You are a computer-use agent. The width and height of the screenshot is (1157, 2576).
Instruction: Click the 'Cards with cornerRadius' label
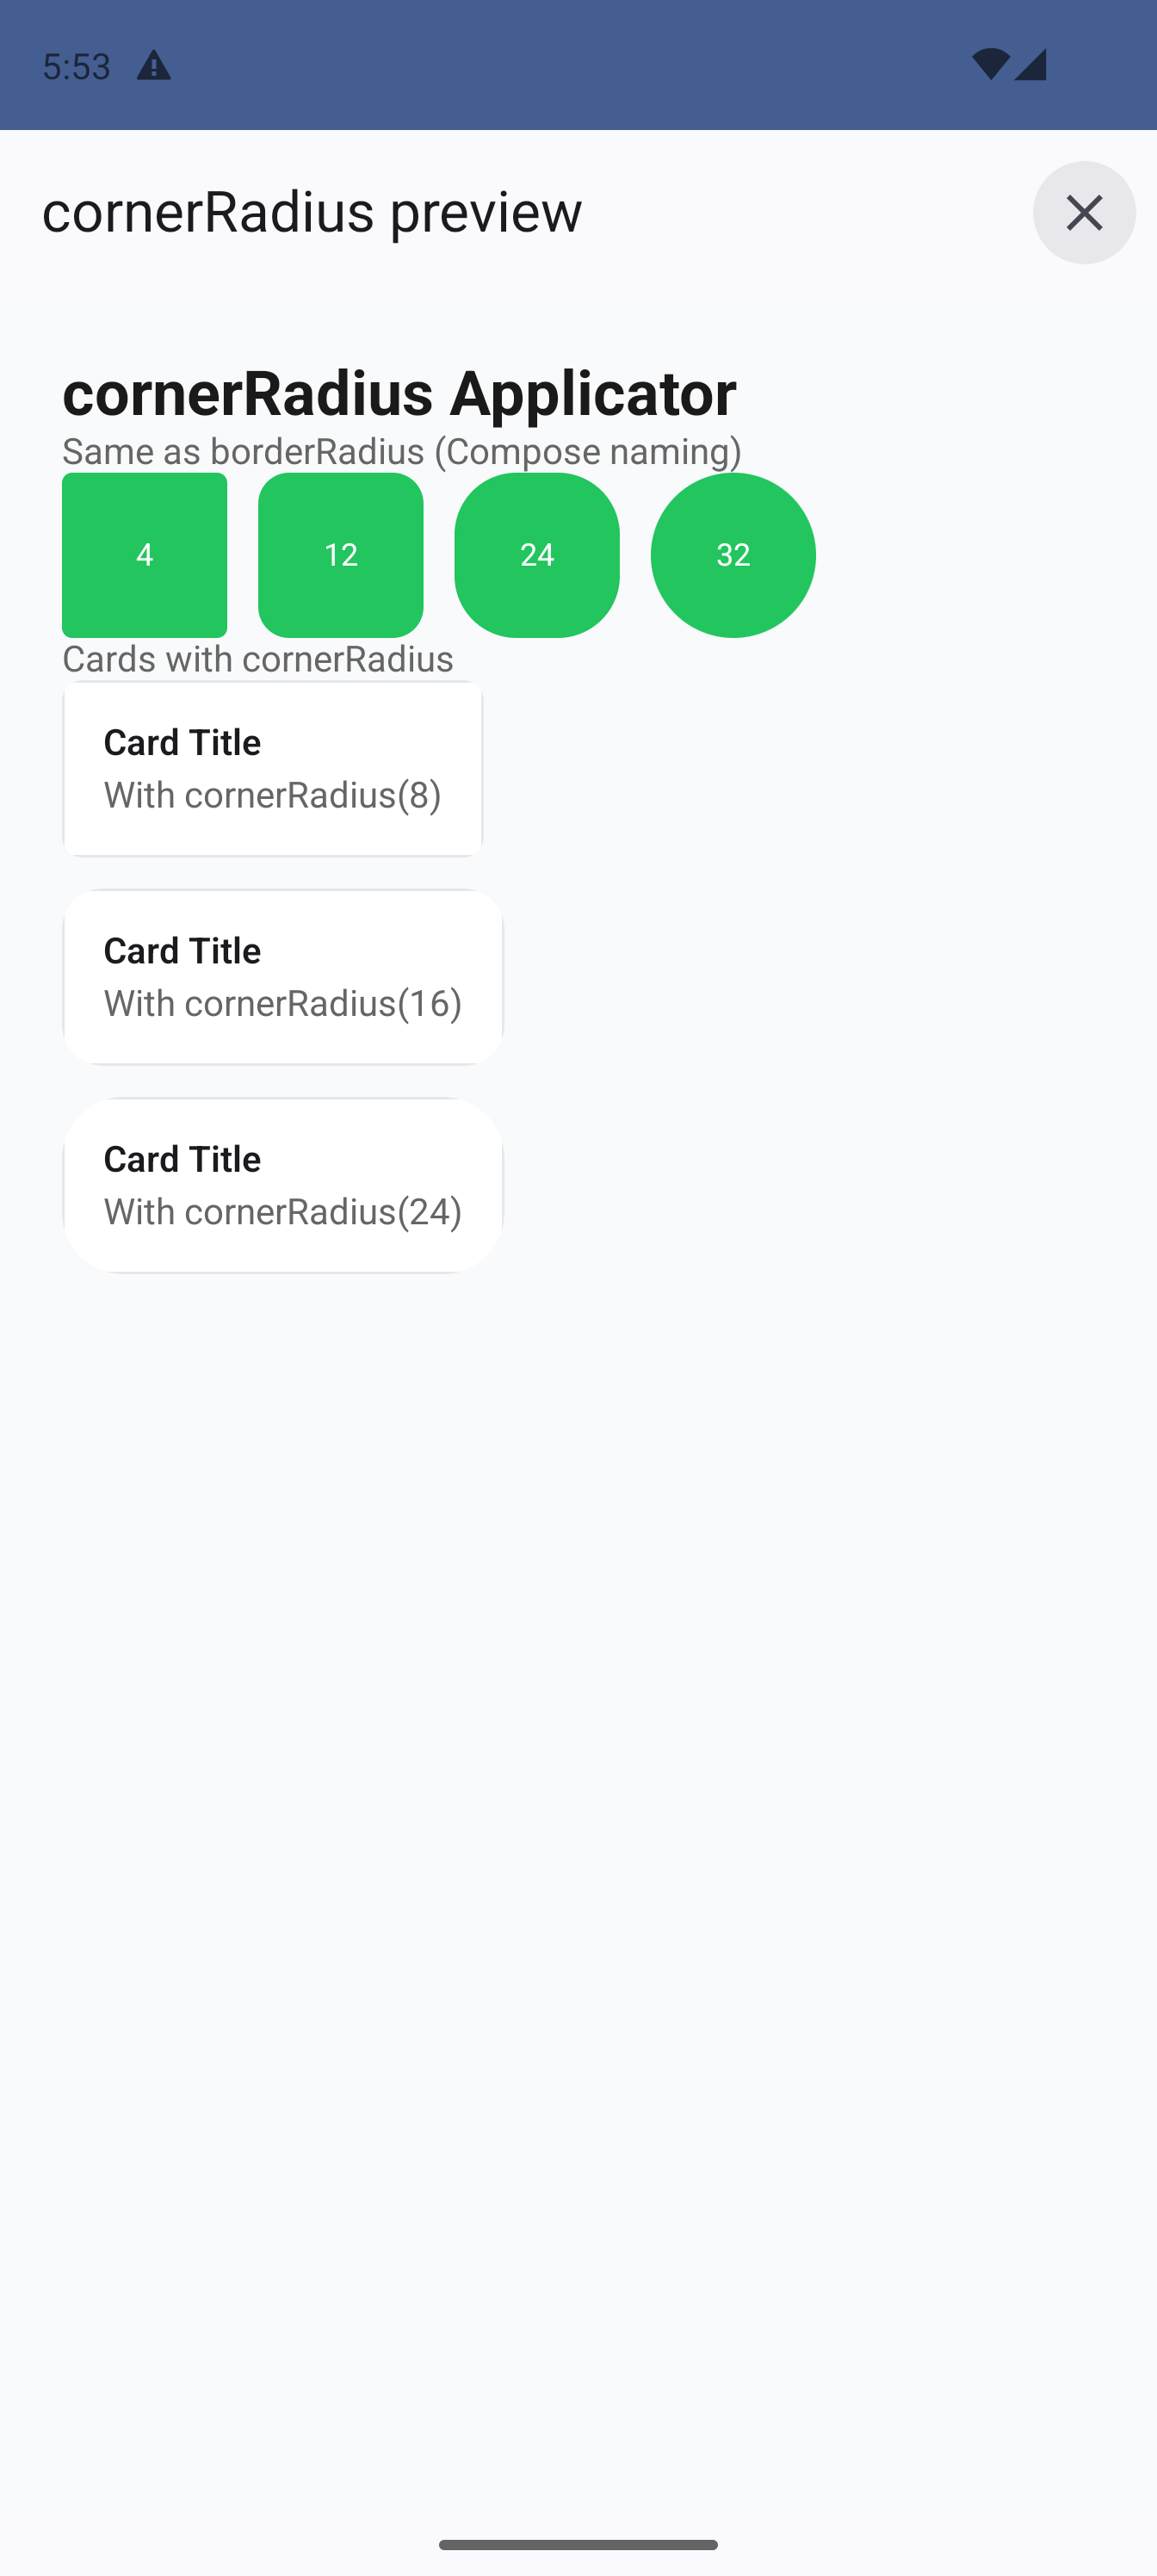point(257,659)
